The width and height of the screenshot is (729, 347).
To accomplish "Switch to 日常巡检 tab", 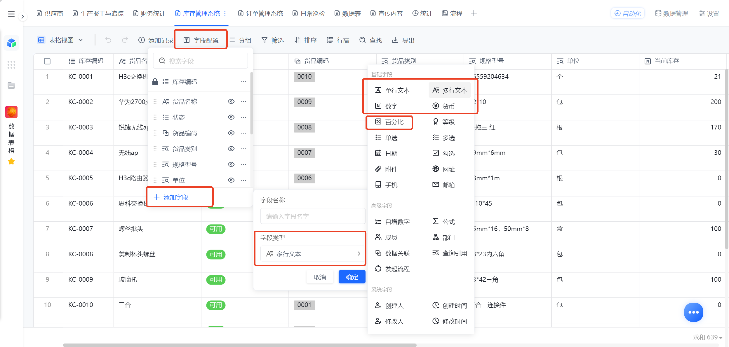I will (309, 13).
